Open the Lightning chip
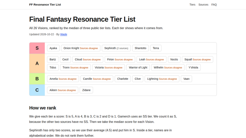The height and width of the screenshot is (138, 246). (162, 79)
